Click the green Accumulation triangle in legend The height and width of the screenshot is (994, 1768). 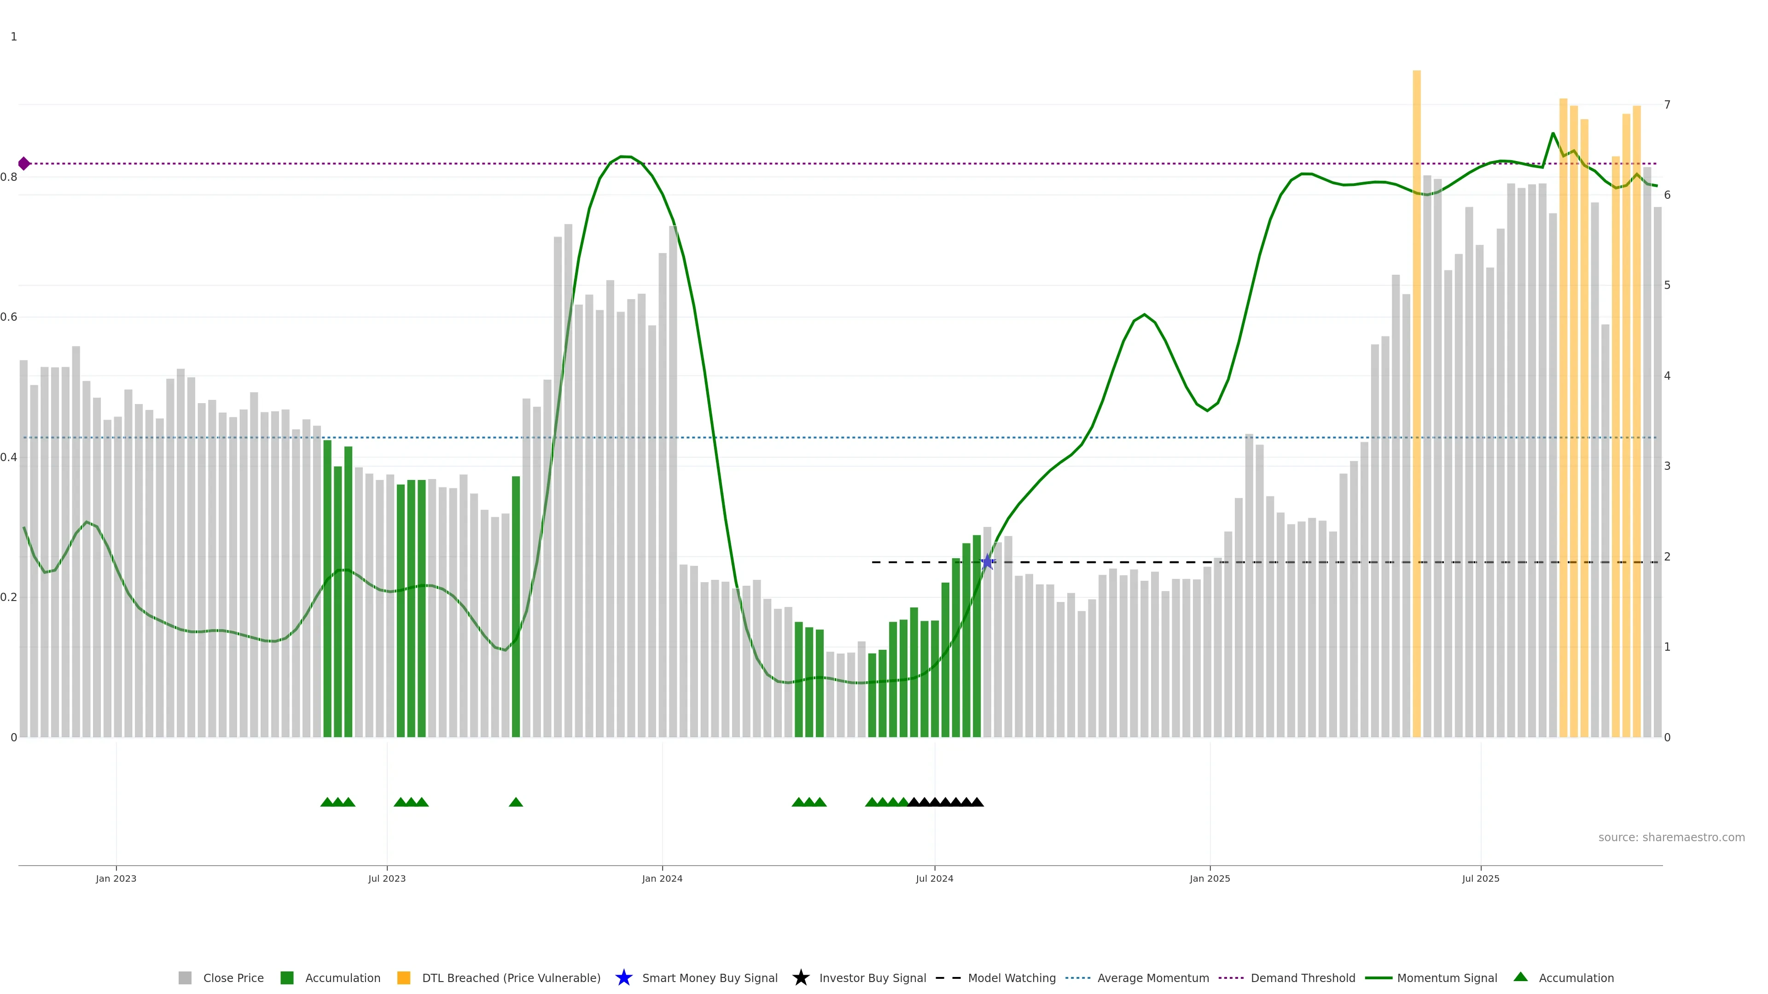(1521, 977)
